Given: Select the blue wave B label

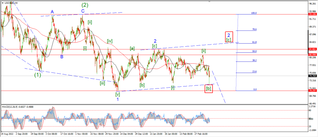Looking at the screenshot, I should 62,57.
